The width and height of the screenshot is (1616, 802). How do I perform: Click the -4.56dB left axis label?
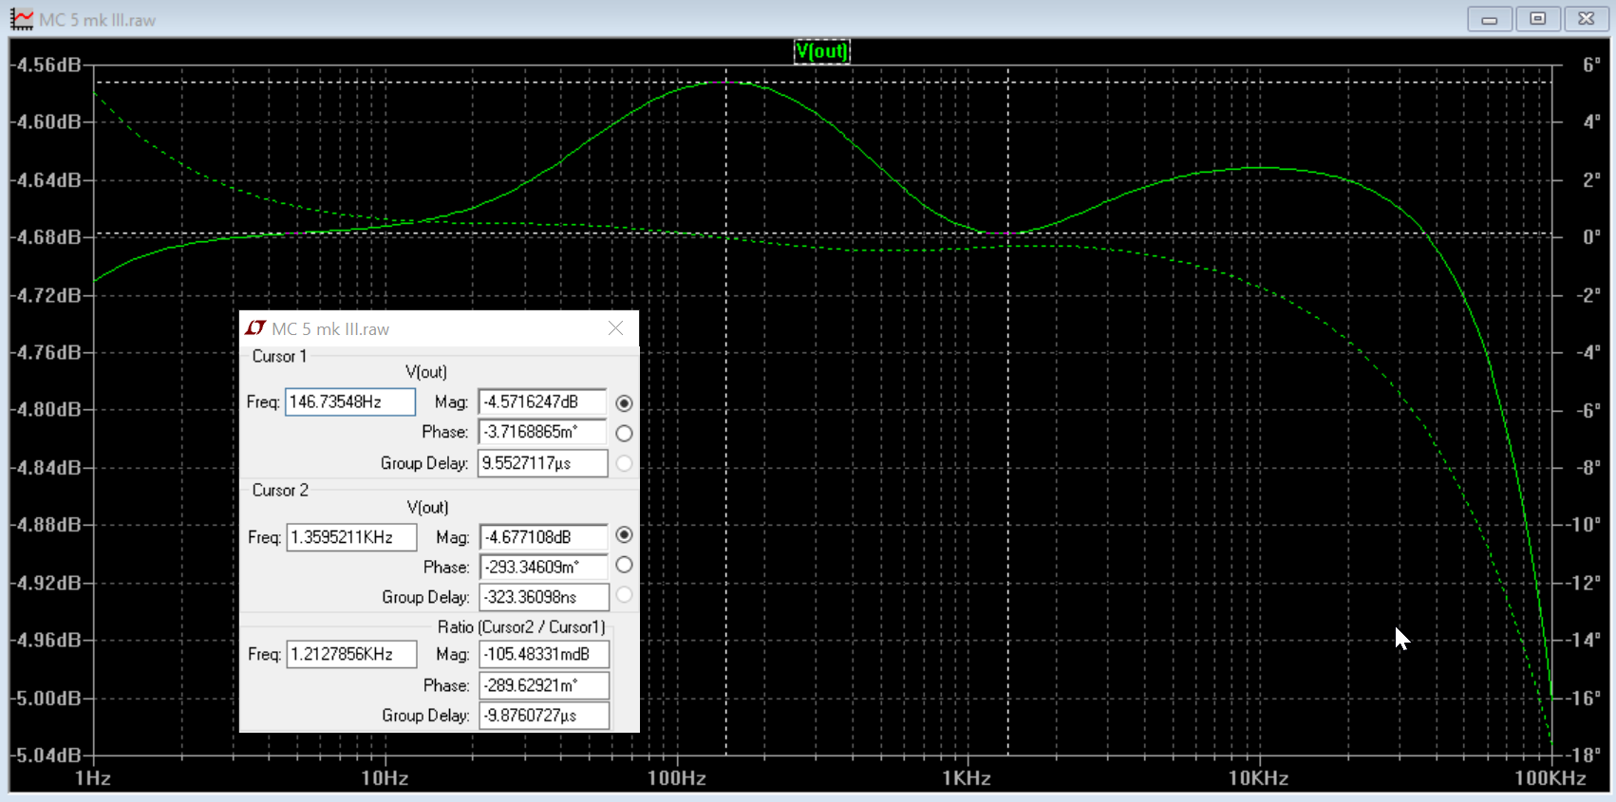tap(47, 65)
